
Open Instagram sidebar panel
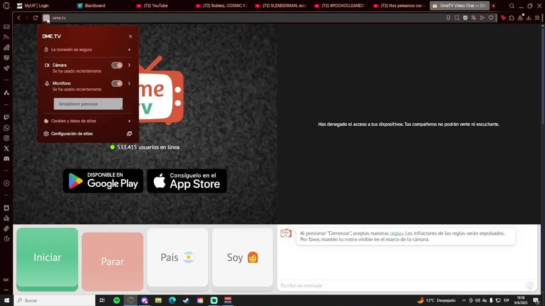6,138
